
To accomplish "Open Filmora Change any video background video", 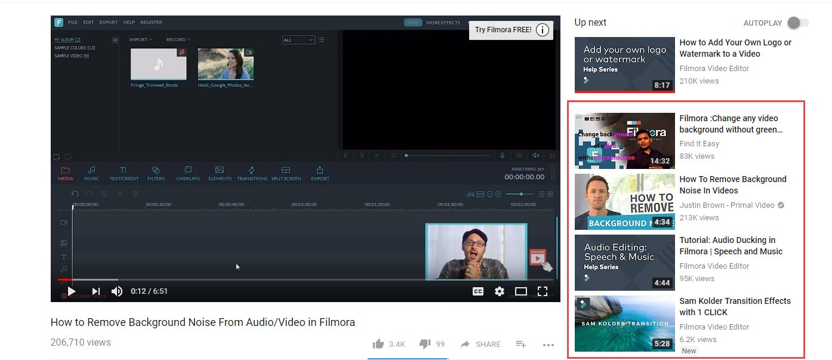I will 731,124.
